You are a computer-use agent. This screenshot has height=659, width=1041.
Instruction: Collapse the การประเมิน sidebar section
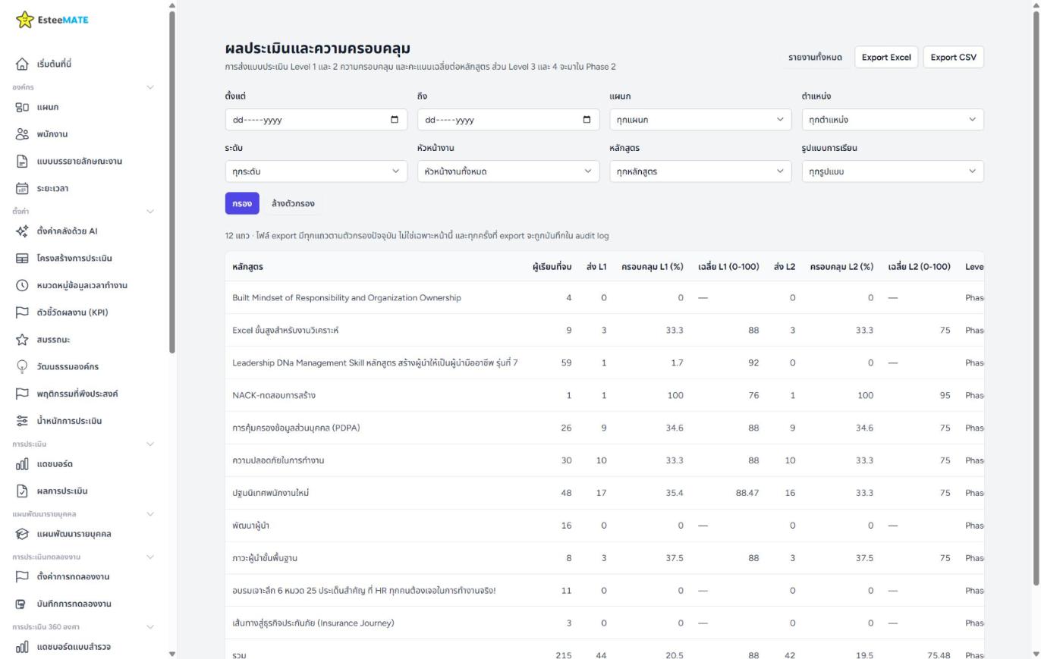[x=149, y=444]
